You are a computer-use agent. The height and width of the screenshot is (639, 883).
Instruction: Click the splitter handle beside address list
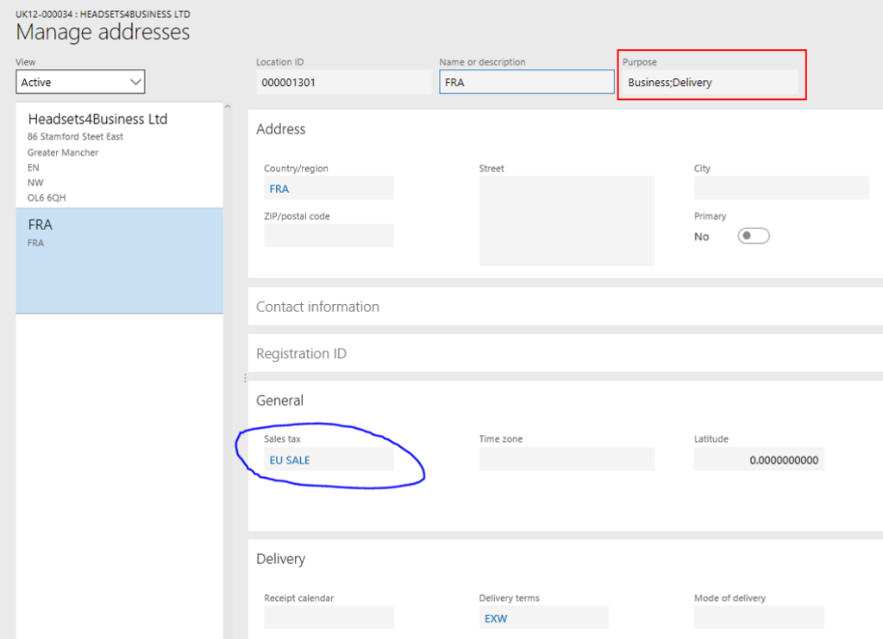245,377
